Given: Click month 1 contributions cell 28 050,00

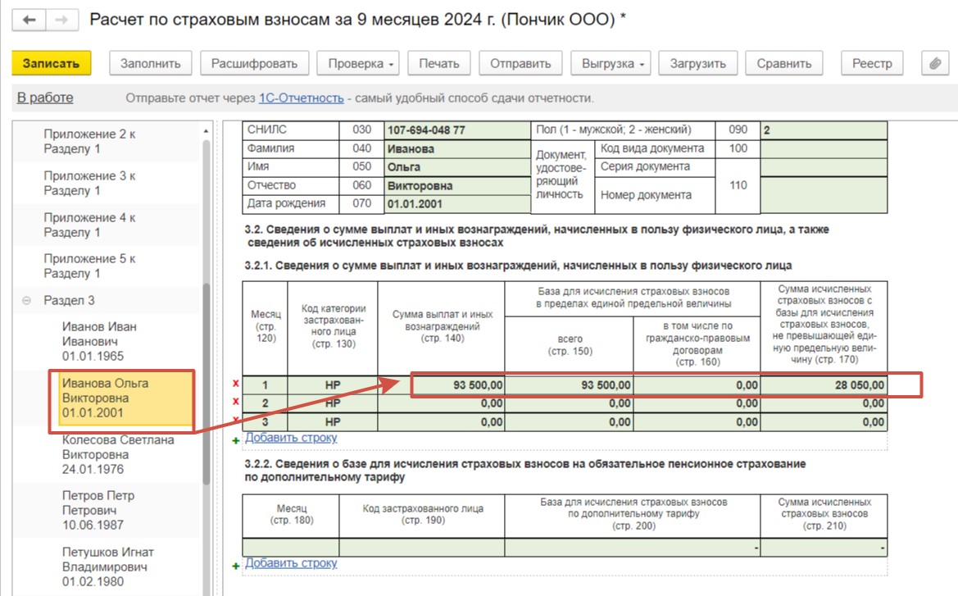Looking at the screenshot, I should 824,385.
